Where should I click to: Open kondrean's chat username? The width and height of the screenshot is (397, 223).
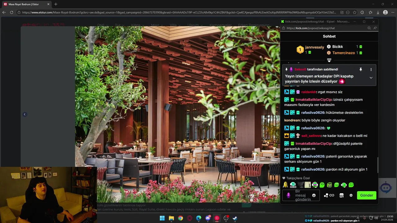[x=292, y=120]
